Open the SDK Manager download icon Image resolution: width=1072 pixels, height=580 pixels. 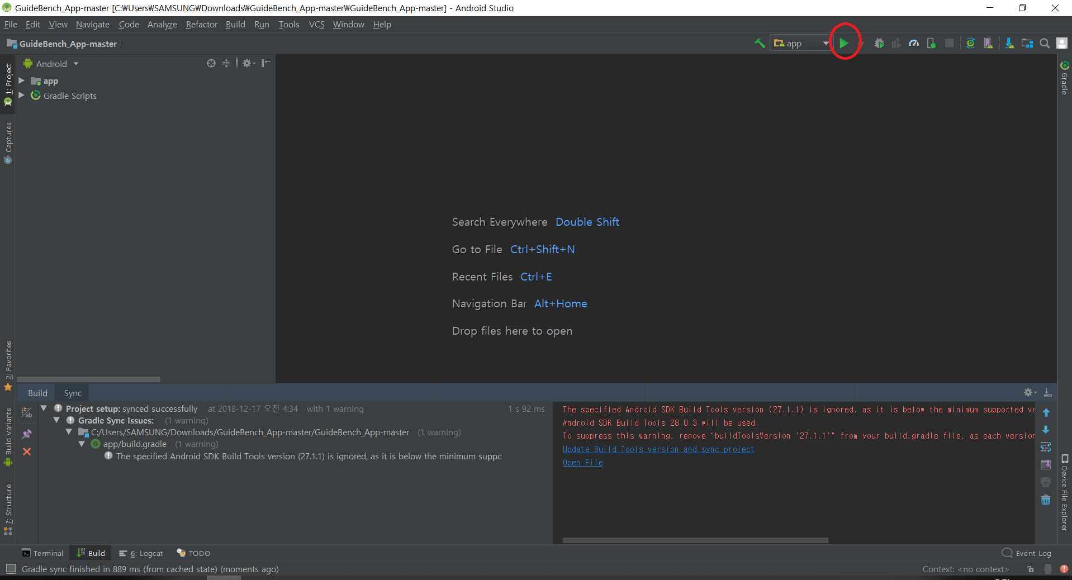coord(1010,43)
